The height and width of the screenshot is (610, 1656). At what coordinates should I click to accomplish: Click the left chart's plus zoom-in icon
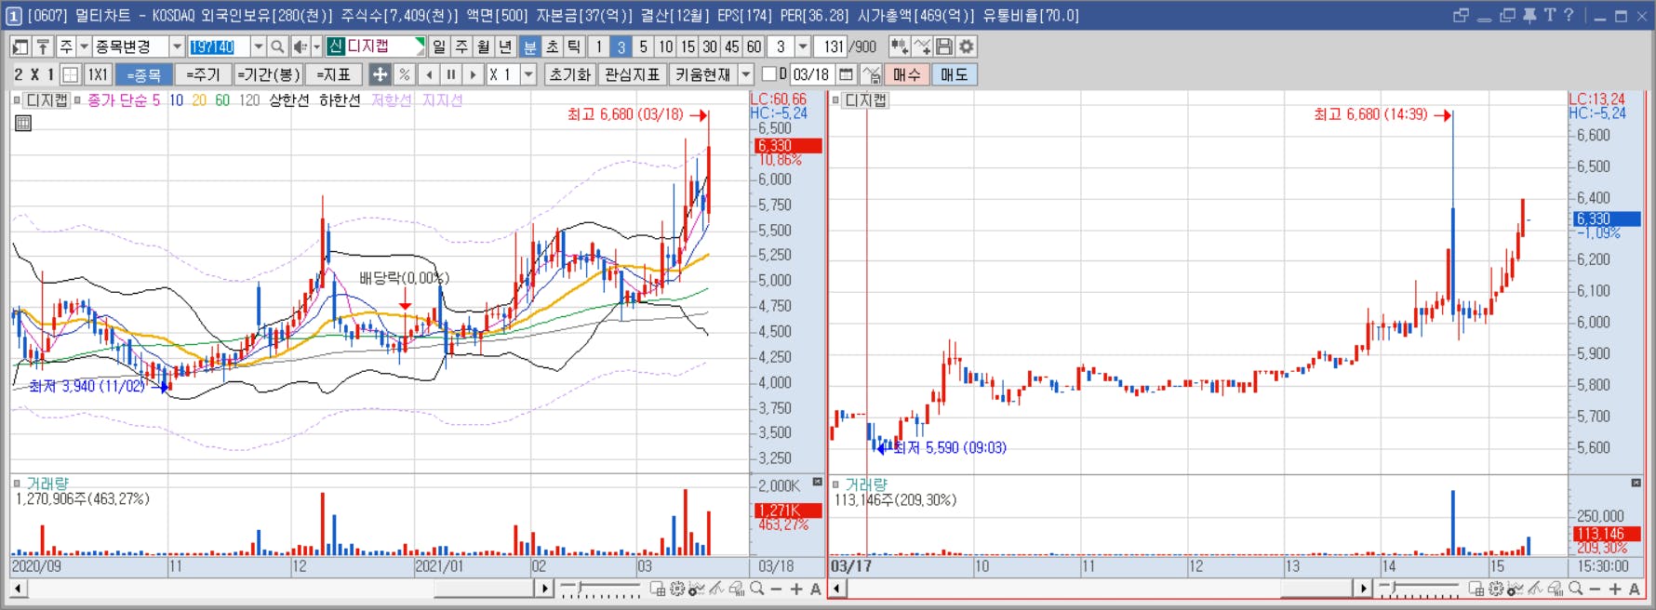pyautogui.click(x=796, y=589)
